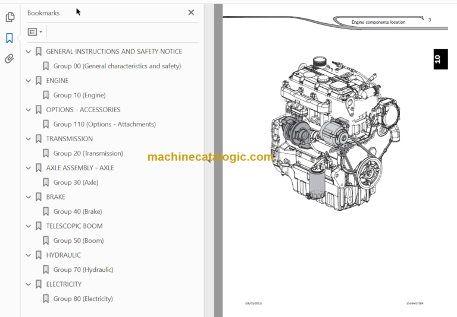
Task: Jump to the ENGINE bookmark
Action: (57, 81)
